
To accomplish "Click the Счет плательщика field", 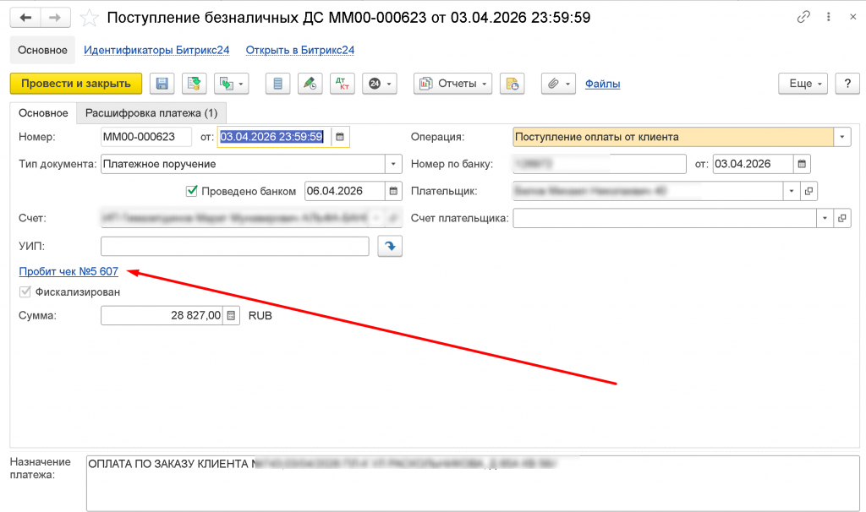I will point(665,218).
